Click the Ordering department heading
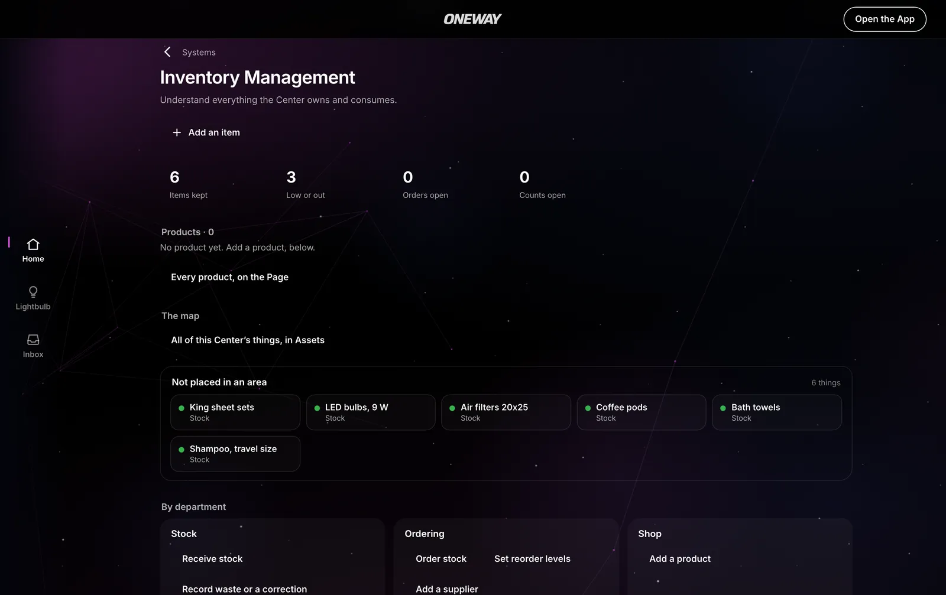This screenshot has width=946, height=595. pyautogui.click(x=425, y=534)
